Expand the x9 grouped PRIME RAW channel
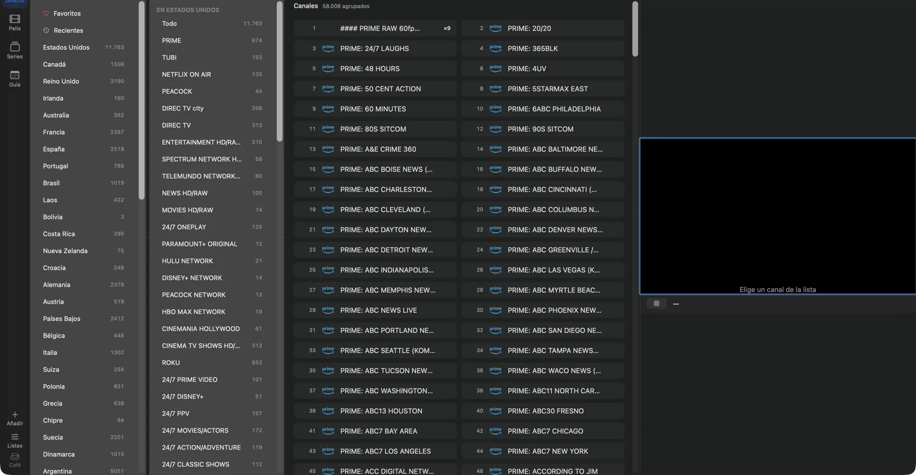 pos(447,29)
